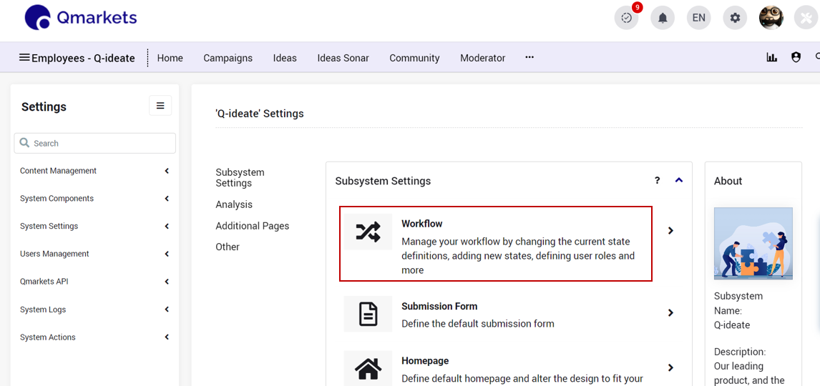
Task: Open the Ideas menu item
Action: pos(285,58)
